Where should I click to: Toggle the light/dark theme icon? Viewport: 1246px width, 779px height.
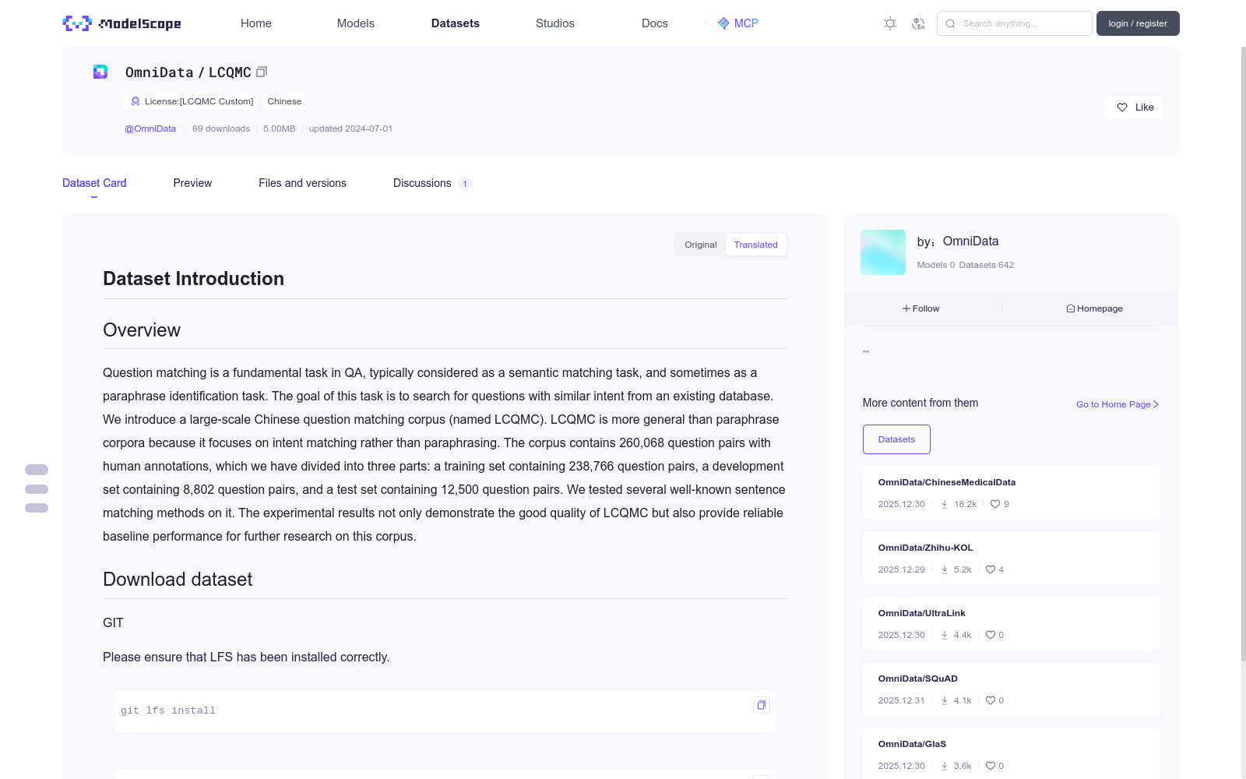tap(890, 23)
